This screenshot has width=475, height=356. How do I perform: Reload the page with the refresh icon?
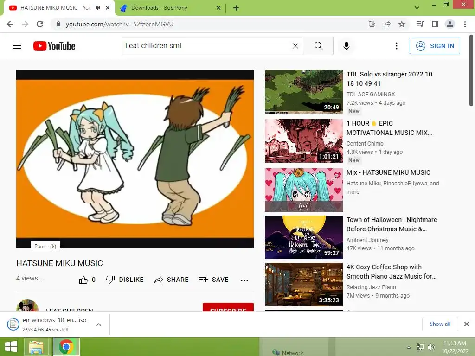point(40,24)
